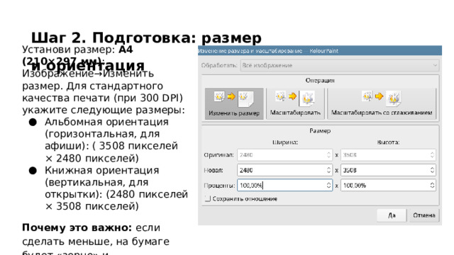Click the 'Размер' group heading
454x255 pixels.
(x=320, y=130)
